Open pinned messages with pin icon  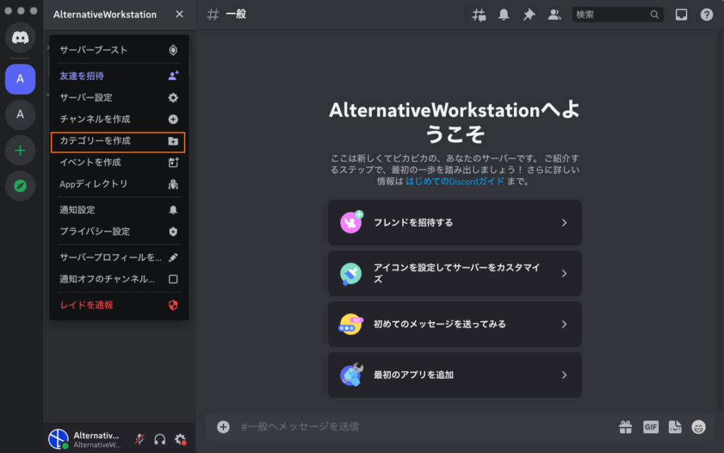coord(529,15)
